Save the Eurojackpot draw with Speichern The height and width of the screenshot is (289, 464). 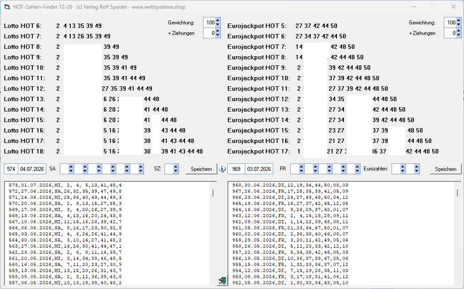point(446,169)
